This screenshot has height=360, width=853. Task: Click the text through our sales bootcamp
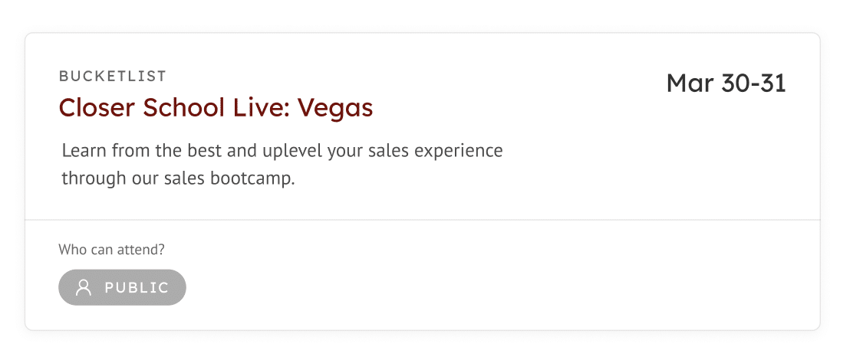point(179,178)
